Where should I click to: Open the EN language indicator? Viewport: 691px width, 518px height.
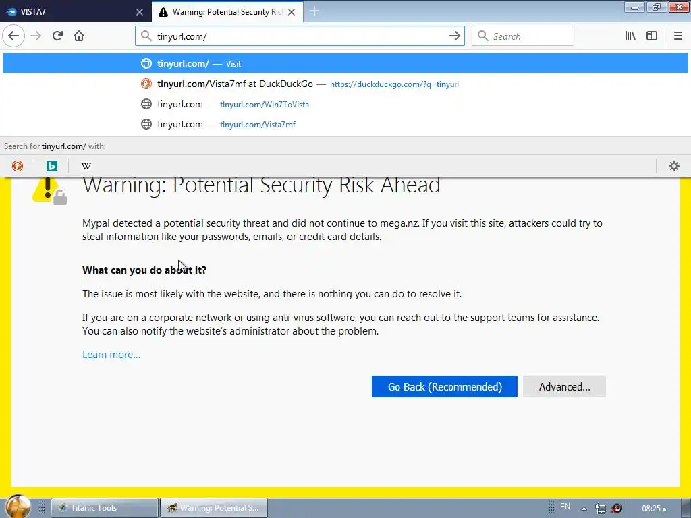pyautogui.click(x=565, y=507)
